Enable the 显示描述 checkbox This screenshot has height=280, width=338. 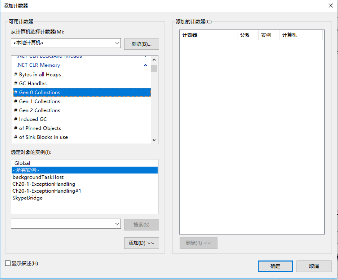pos(8,263)
